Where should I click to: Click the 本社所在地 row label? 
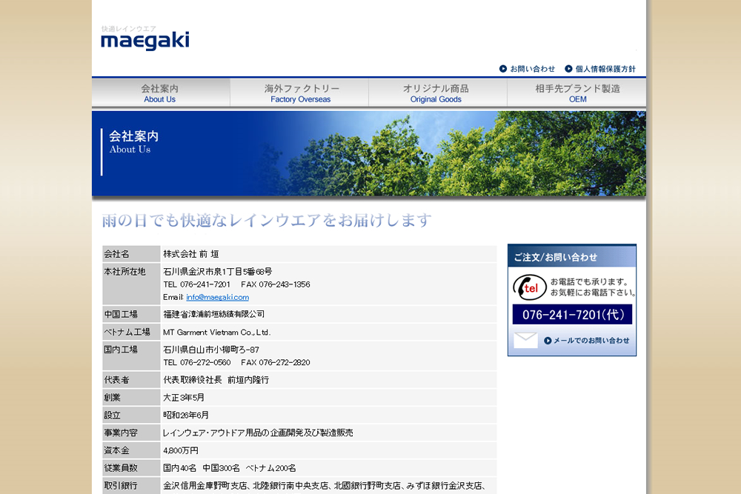[124, 272]
